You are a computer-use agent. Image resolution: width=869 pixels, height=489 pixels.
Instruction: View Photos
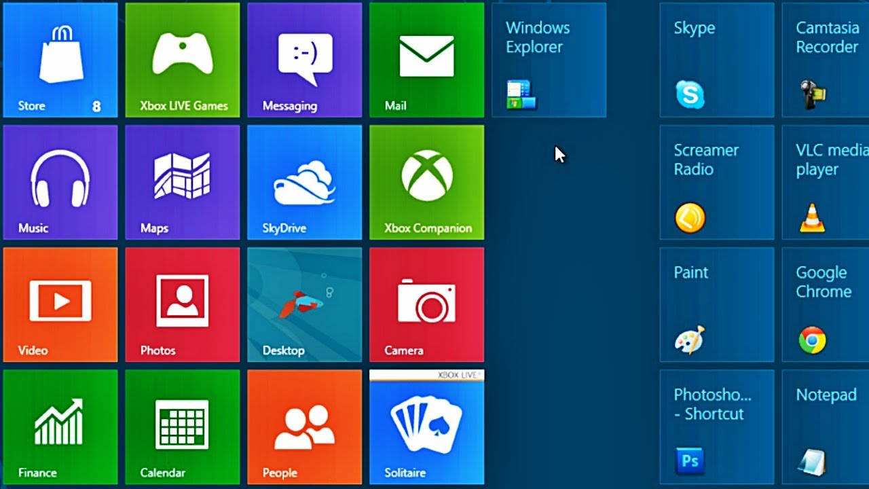(182, 304)
